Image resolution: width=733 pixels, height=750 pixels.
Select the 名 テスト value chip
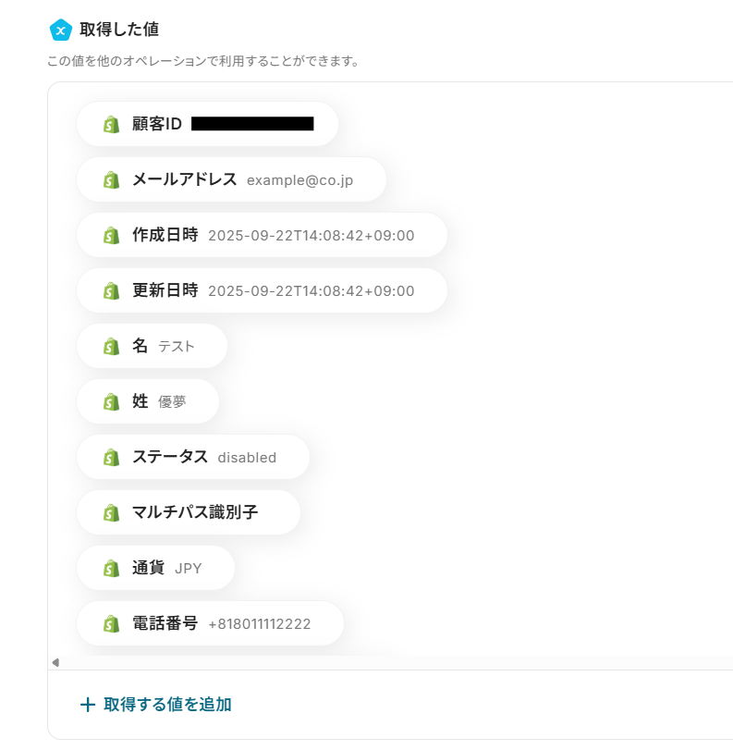tap(152, 346)
